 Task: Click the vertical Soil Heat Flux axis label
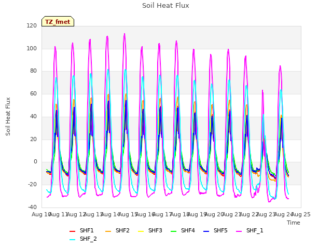pos(8,116)
